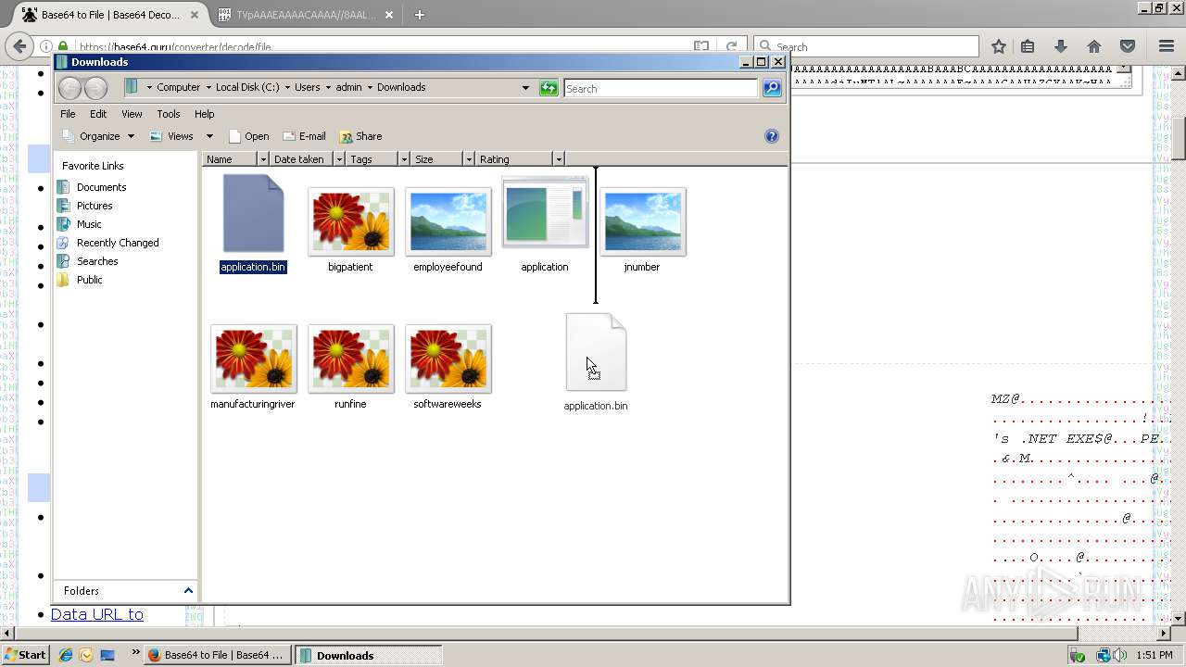Expand the Name column filter dropdown
The image size is (1186, 667).
click(x=263, y=159)
